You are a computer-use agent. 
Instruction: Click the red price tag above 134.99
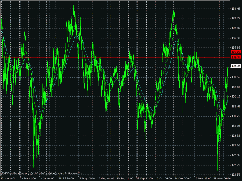(x=236, y=52)
